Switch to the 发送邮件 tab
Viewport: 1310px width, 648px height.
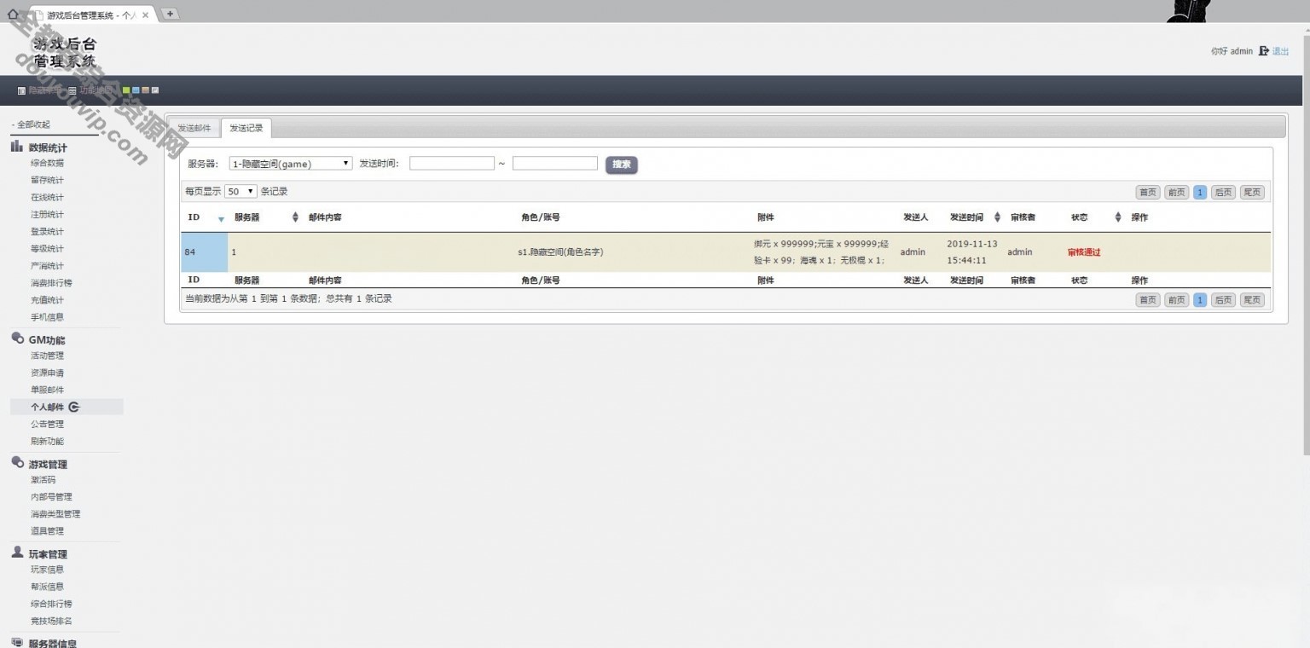pyautogui.click(x=194, y=128)
